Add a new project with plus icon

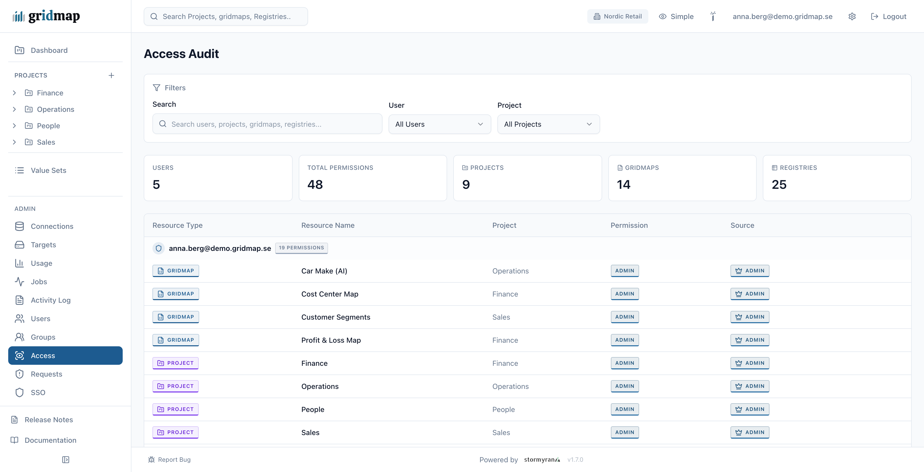click(111, 75)
